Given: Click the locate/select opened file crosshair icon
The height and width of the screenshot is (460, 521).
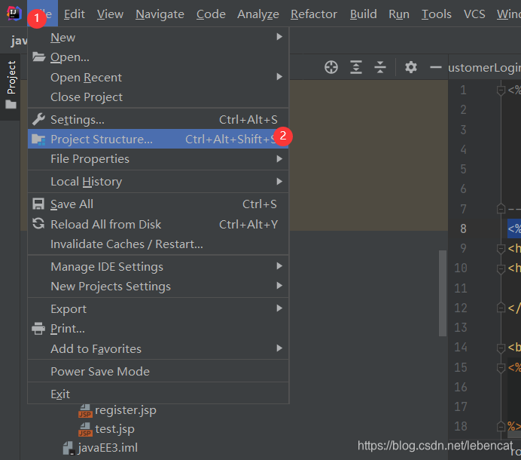Looking at the screenshot, I should point(331,67).
